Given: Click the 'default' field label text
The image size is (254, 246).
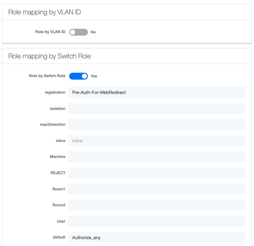Looking at the screenshot, I should tap(59, 237).
